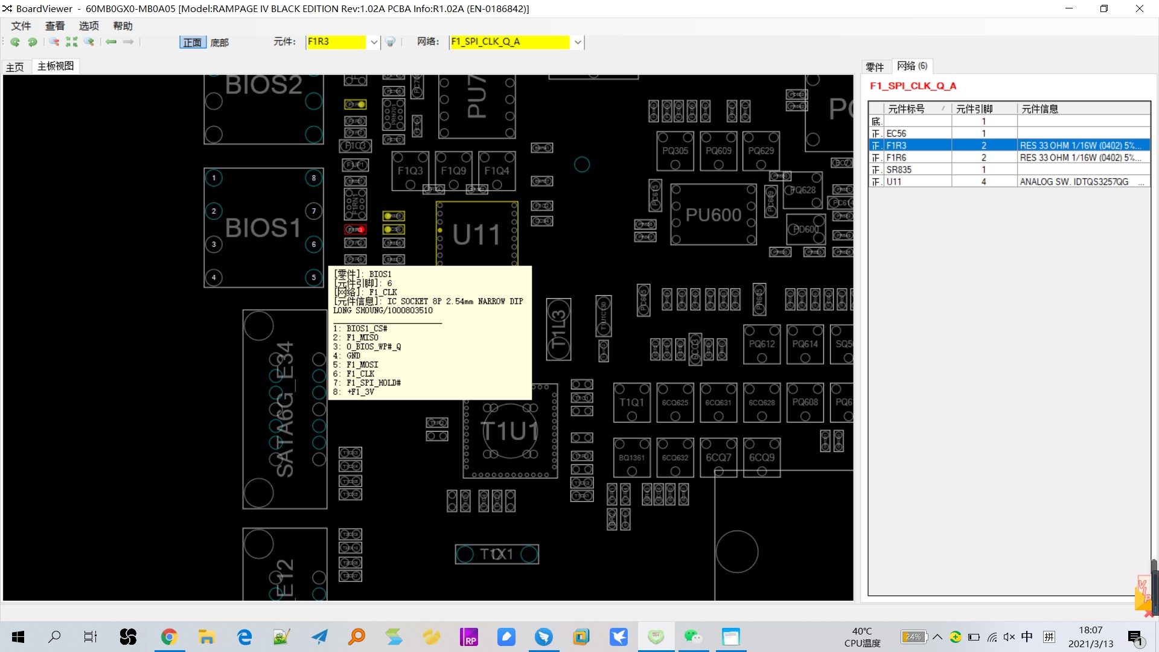Switch to the 主板视图 tab
The width and height of the screenshot is (1159, 652).
(x=56, y=66)
